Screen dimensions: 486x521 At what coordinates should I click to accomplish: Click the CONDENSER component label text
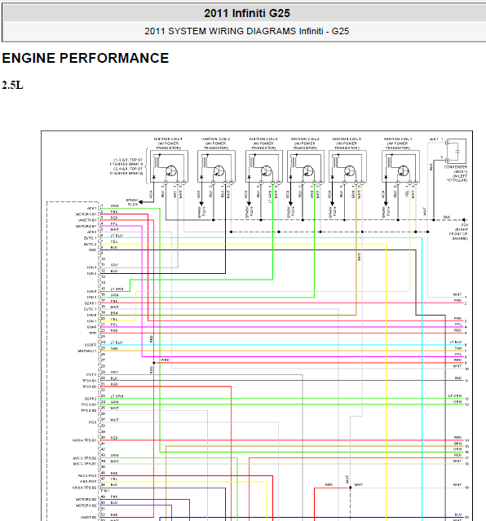click(456, 167)
